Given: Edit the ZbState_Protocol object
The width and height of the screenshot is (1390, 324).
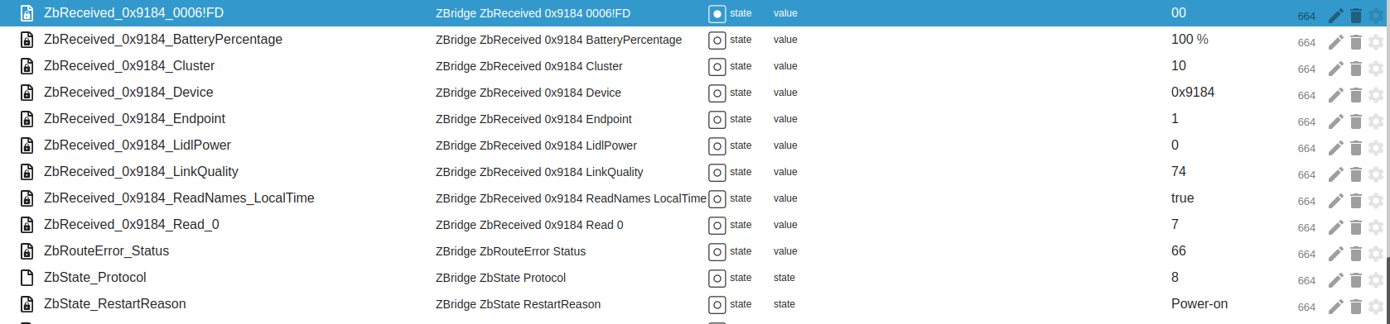Looking at the screenshot, I should click(1335, 280).
